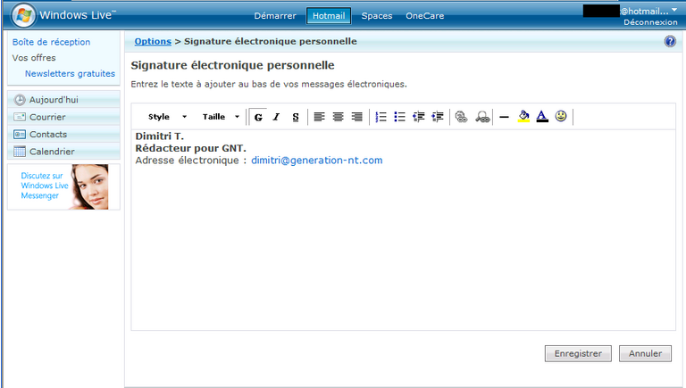Screen dimensions: 686x388
Task: Go to the Démarrer tab
Action: click(275, 16)
